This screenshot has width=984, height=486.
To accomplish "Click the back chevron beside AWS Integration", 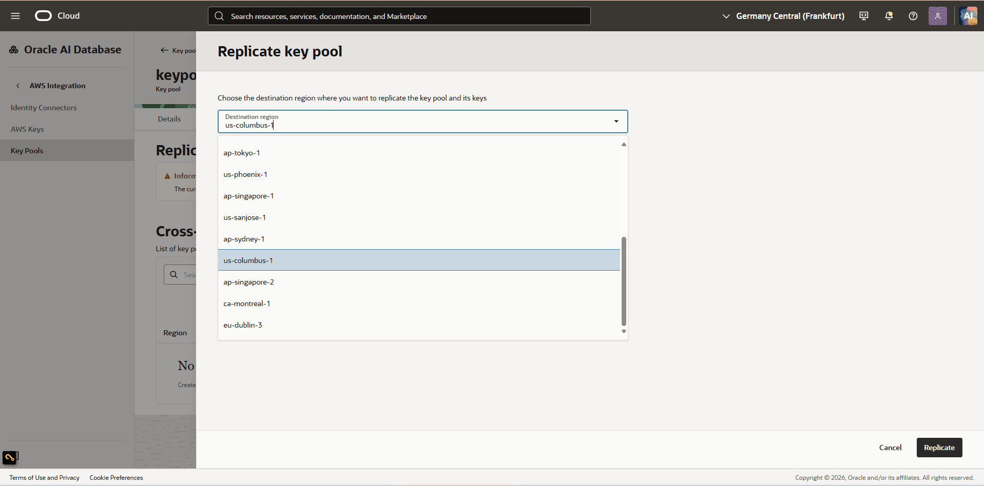I will click(x=18, y=86).
